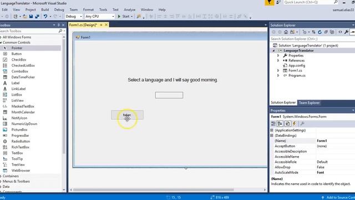Undo the last action
The height and width of the screenshot is (200, 355).
point(45,16)
